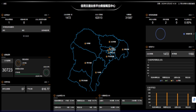
Task: Click the 鄂托克前旗 map marker icon
Action: [x=80, y=81]
